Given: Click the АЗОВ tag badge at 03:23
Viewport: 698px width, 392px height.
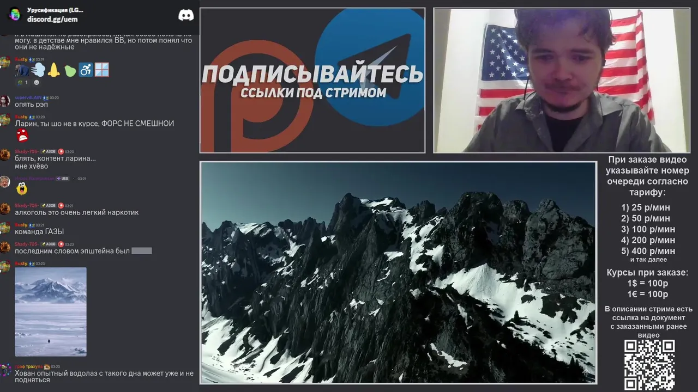Looking at the screenshot, I should pyautogui.click(x=48, y=244).
